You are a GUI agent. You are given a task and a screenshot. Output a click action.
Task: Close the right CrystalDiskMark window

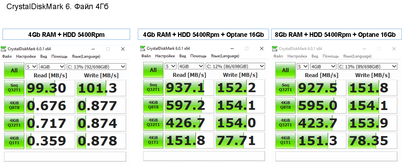click(x=394, y=49)
